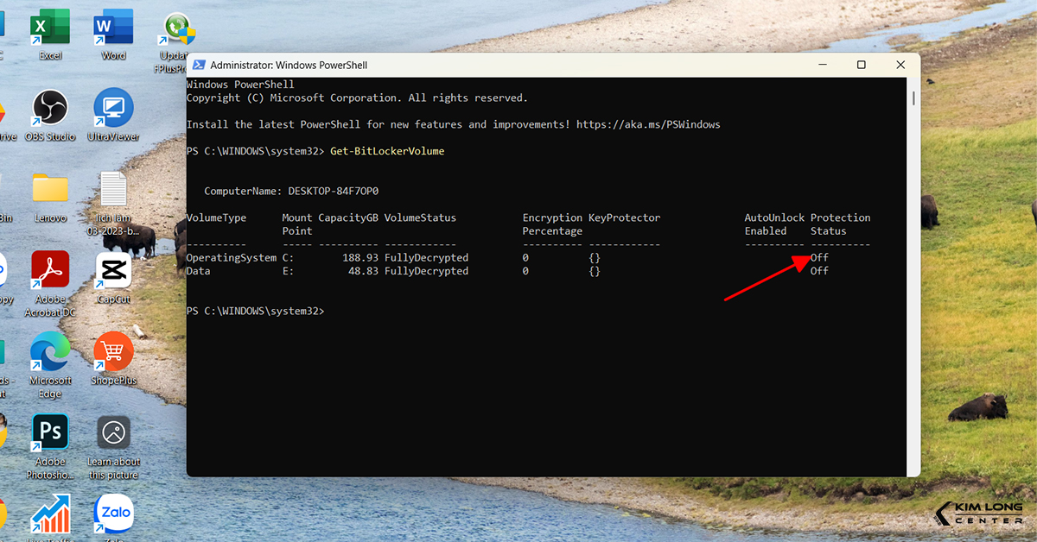Launch CapCut from the desktop
The height and width of the screenshot is (542, 1037).
click(x=113, y=271)
